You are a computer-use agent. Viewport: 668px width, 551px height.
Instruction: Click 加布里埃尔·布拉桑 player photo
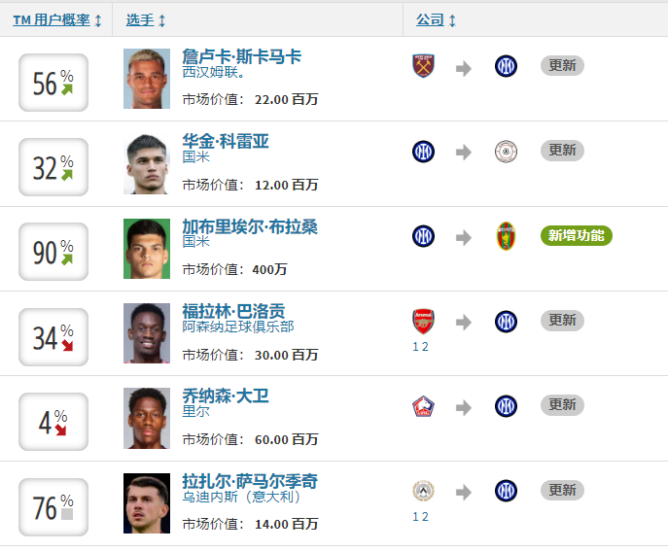[x=147, y=249]
